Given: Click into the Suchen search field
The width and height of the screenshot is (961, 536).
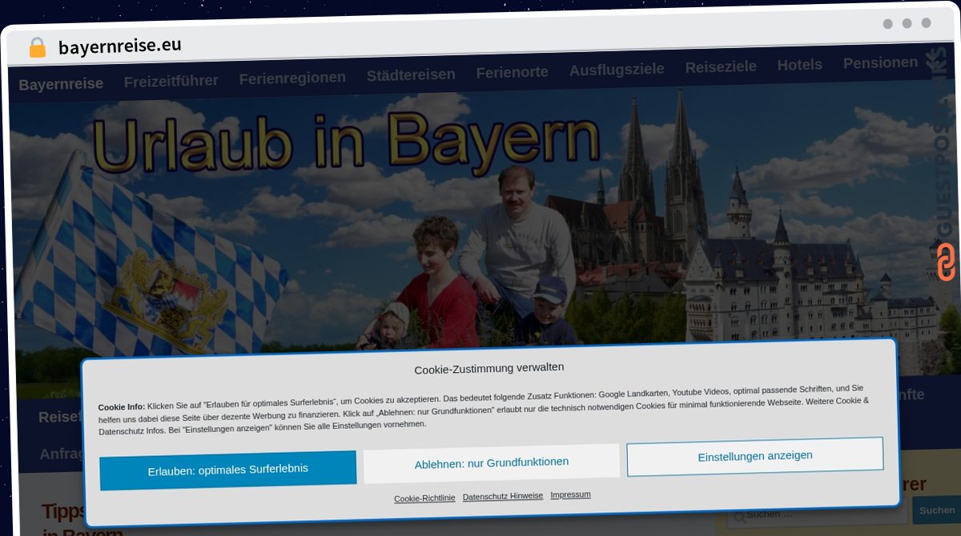Looking at the screenshot, I should pyautogui.click(x=817, y=514).
